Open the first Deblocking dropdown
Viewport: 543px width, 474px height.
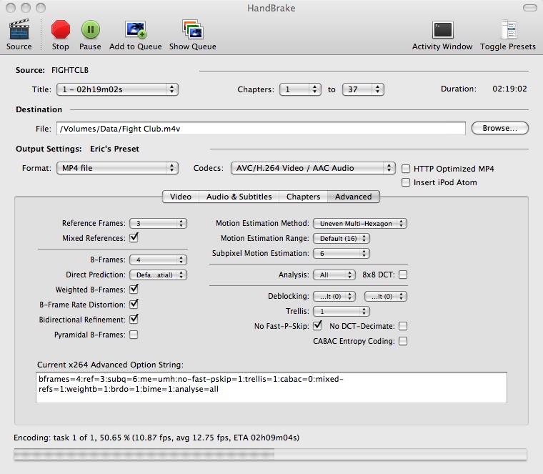tap(334, 297)
